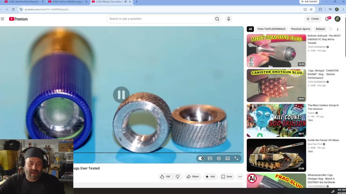Start voice search with the microphone
This screenshot has width=346, height=194.
pyautogui.click(x=229, y=19)
